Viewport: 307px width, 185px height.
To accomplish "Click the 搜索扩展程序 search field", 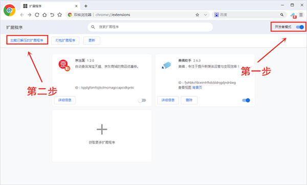I will 150,27.
